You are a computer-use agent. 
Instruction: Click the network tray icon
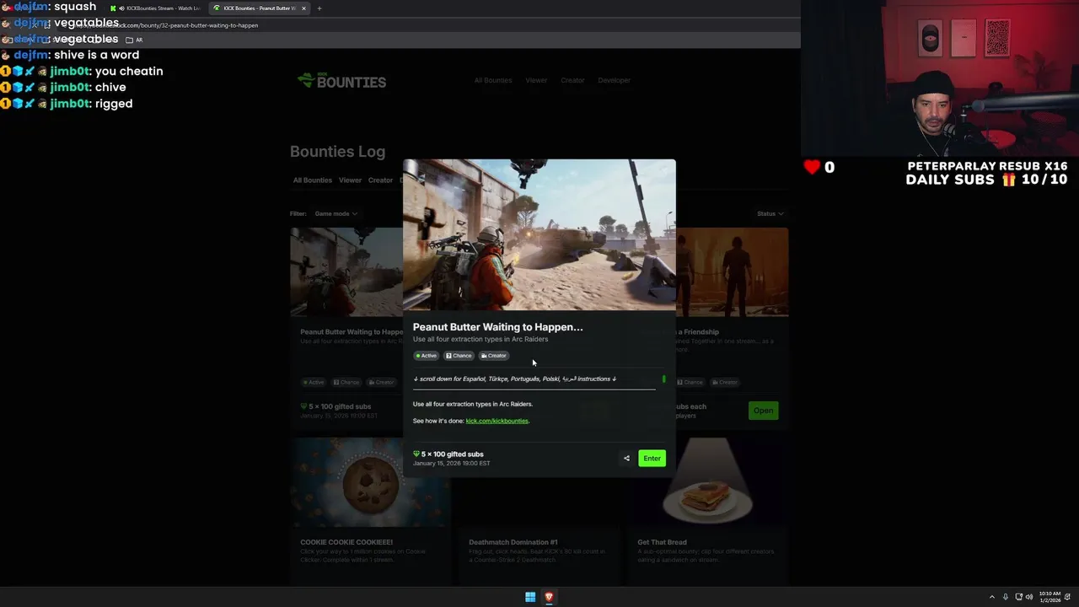point(1018,597)
